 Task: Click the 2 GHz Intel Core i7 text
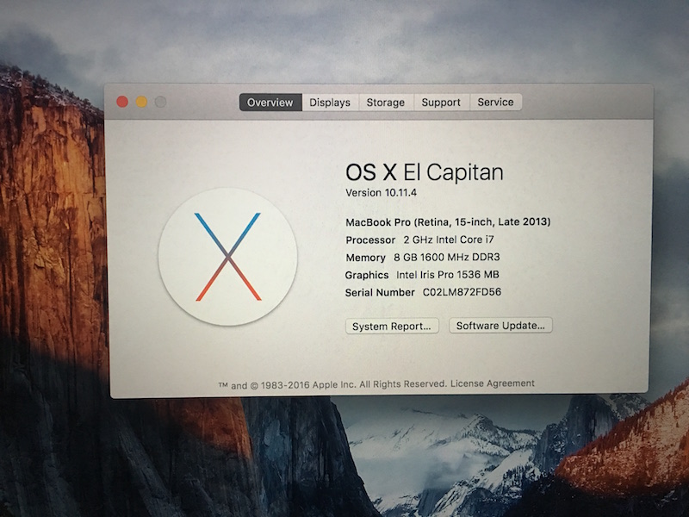(449, 240)
